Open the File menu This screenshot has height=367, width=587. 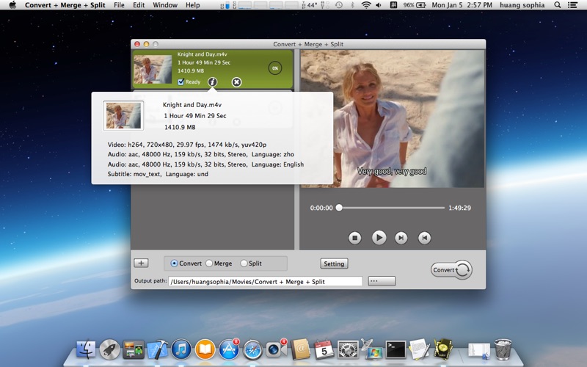click(119, 5)
